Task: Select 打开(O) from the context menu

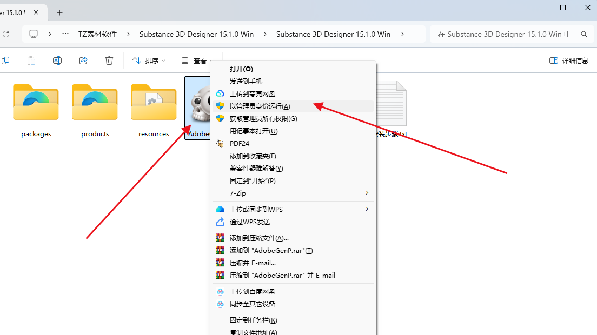Action: pyautogui.click(x=242, y=69)
